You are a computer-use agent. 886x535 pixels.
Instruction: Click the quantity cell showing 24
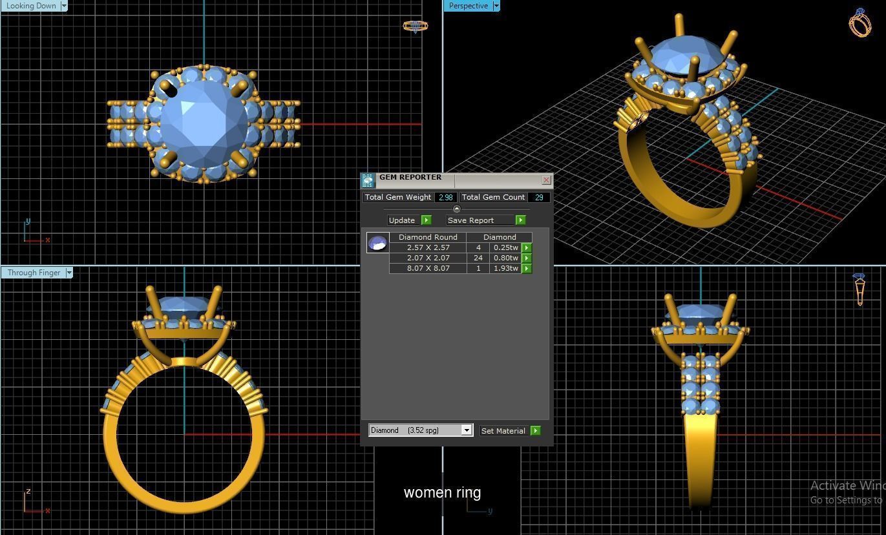[478, 258]
